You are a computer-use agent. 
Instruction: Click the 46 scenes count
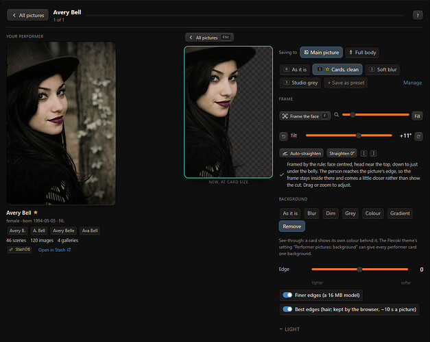16,240
